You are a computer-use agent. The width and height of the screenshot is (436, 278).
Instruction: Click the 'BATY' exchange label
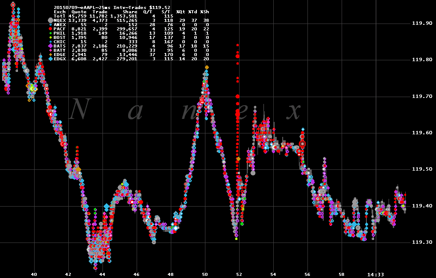pos(59,50)
